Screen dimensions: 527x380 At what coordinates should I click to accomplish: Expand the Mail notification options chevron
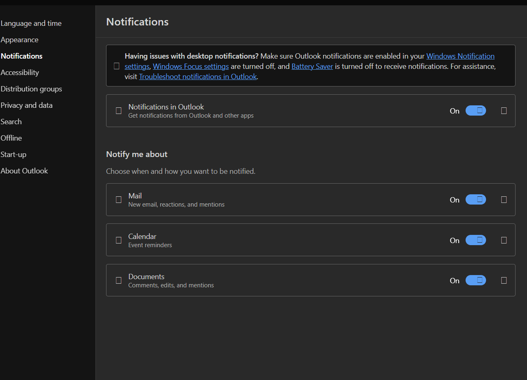coord(504,200)
